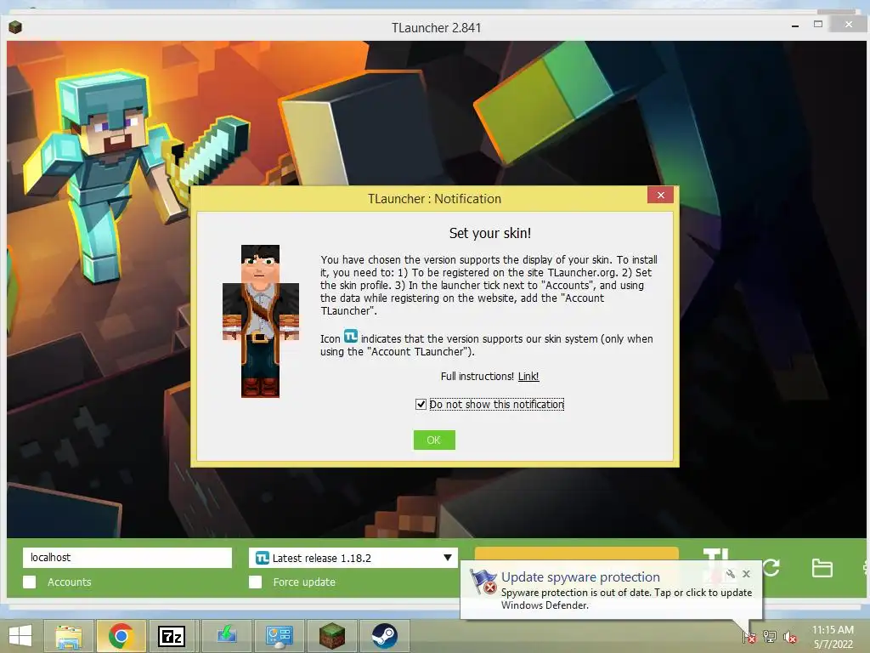
Task: Click the Update spyware protection notification title
Action: (580, 577)
